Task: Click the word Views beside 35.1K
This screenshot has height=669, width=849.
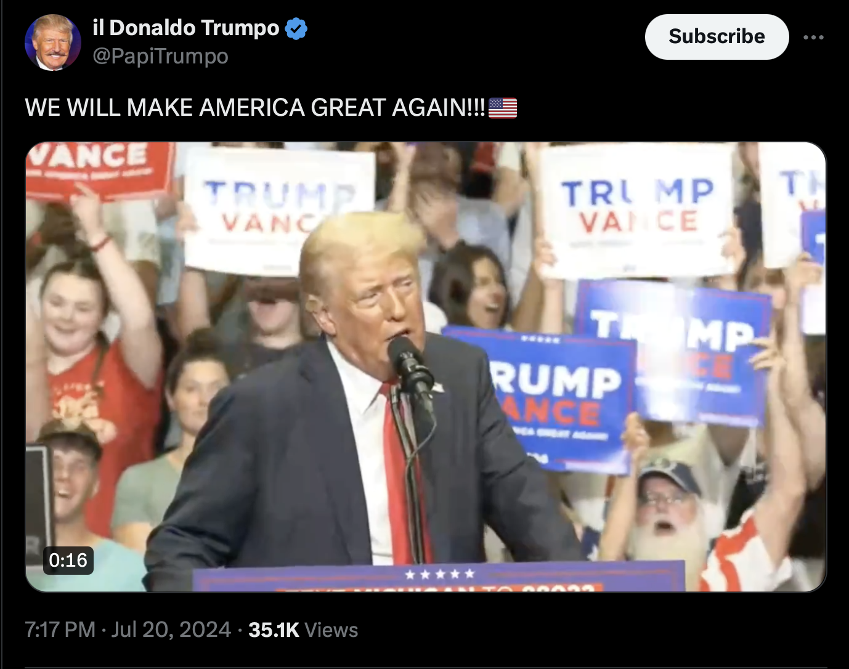Action: tap(331, 630)
